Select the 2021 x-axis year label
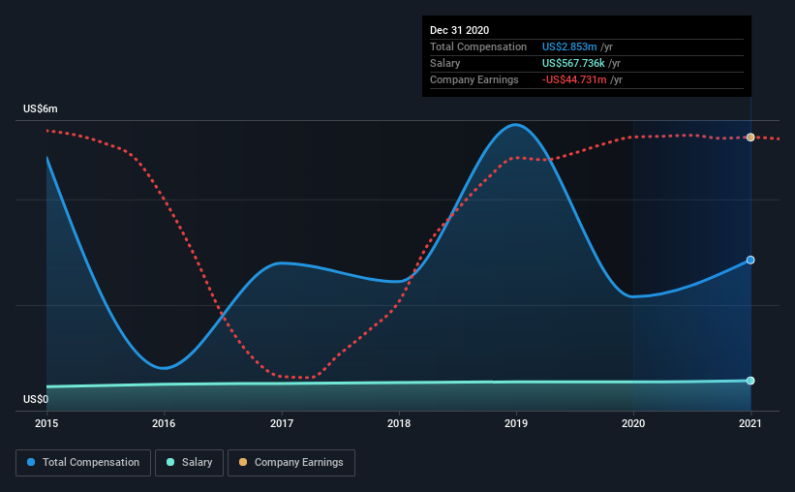Screen dimensions: 795x492 click(x=750, y=423)
